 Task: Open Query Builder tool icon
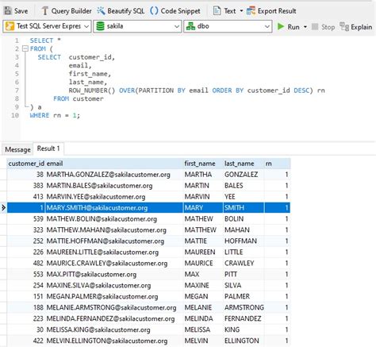pyautogui.click(x=45, y=11)
